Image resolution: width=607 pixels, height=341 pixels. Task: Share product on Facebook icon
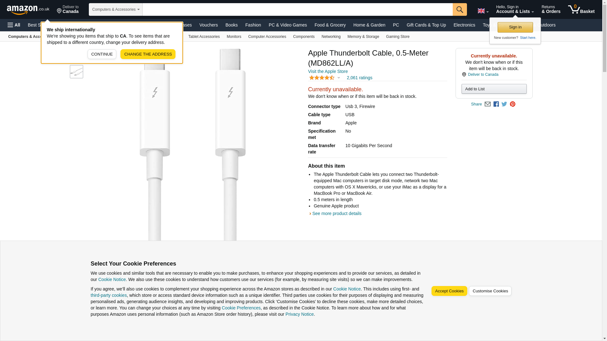[496, 104]
